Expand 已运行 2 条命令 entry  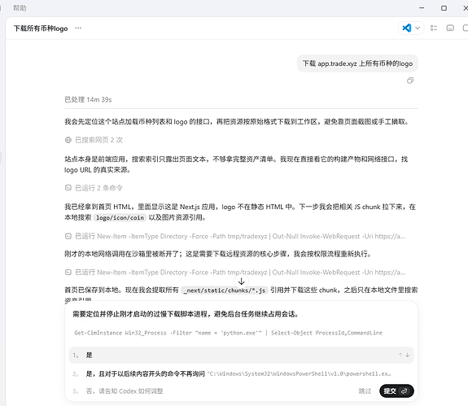(x=94, y=188)
